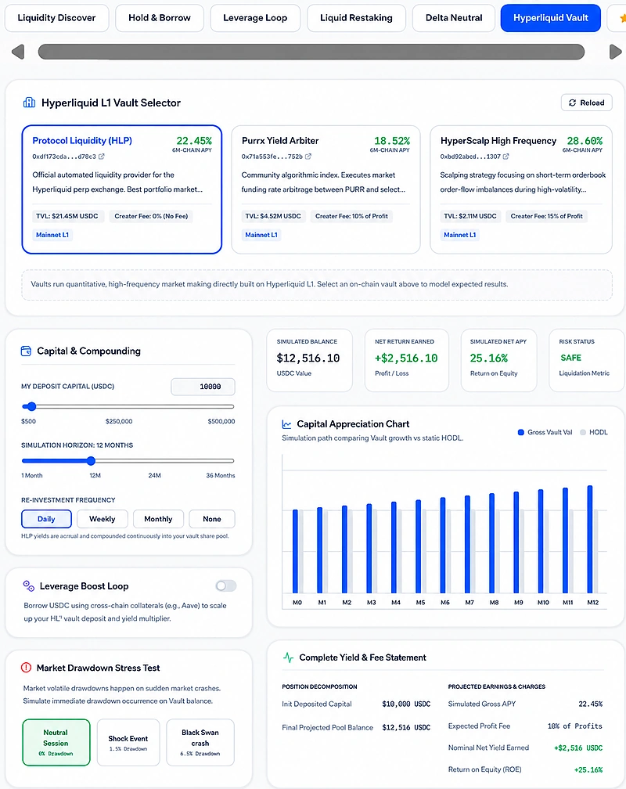The height and width of the screenshot is (789, 626).
Task: Click the reload arrows icon
Action: point(572,103)
